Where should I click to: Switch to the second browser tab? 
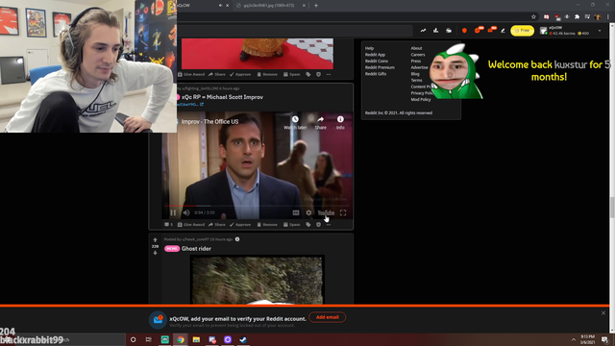click(x=268, y=6)
